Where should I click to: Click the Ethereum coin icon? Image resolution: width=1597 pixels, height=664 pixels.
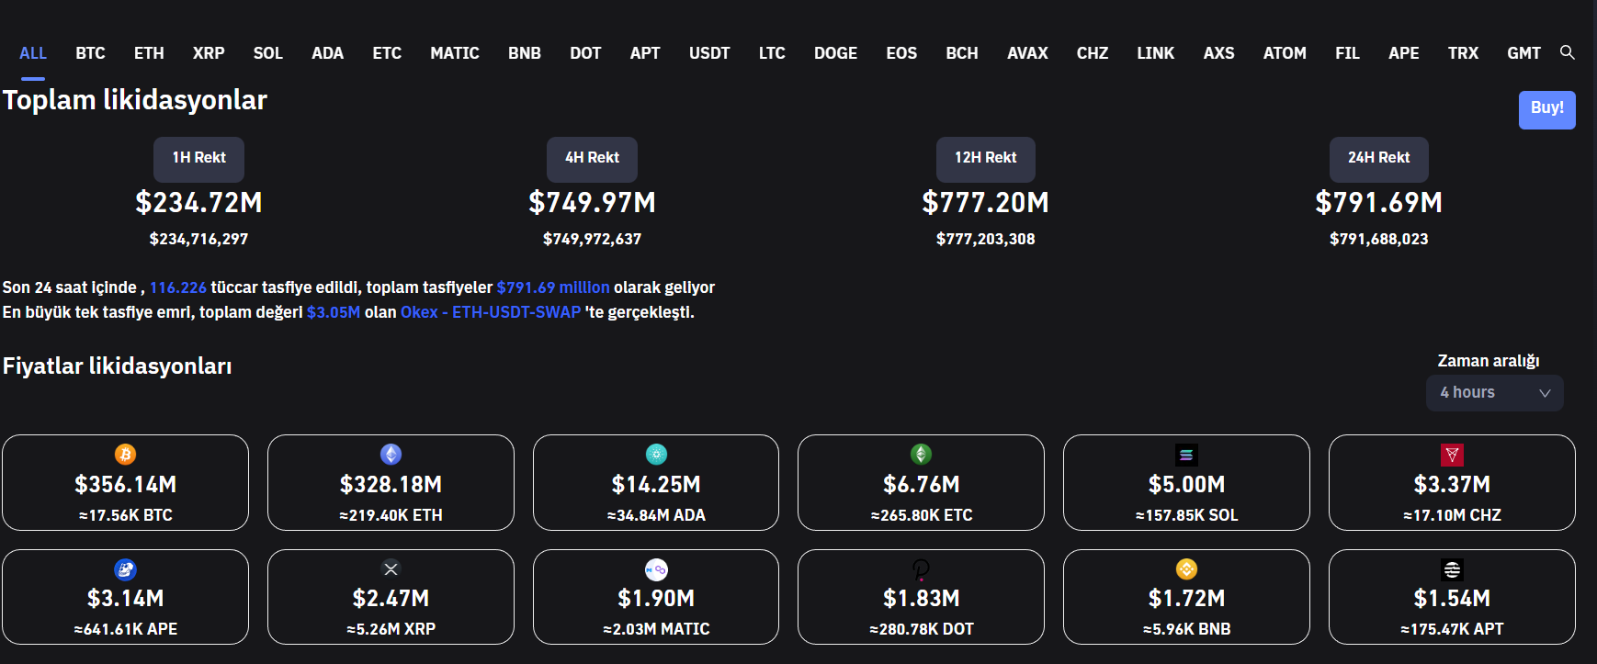click(391, 455)
